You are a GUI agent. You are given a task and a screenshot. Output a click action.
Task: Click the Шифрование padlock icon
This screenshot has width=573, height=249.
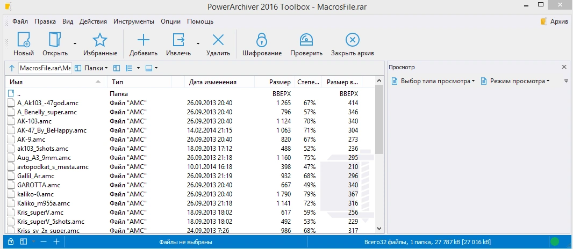pyautogui.click(x=262, y=39)
